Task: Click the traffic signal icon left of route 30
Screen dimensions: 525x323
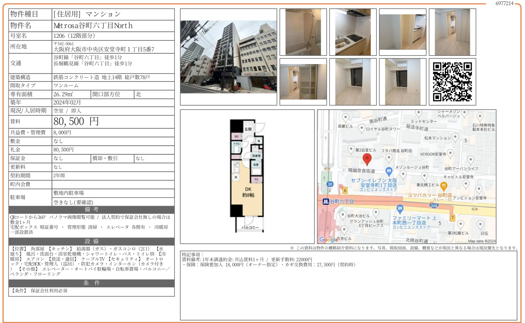Action: click(327, 169)
